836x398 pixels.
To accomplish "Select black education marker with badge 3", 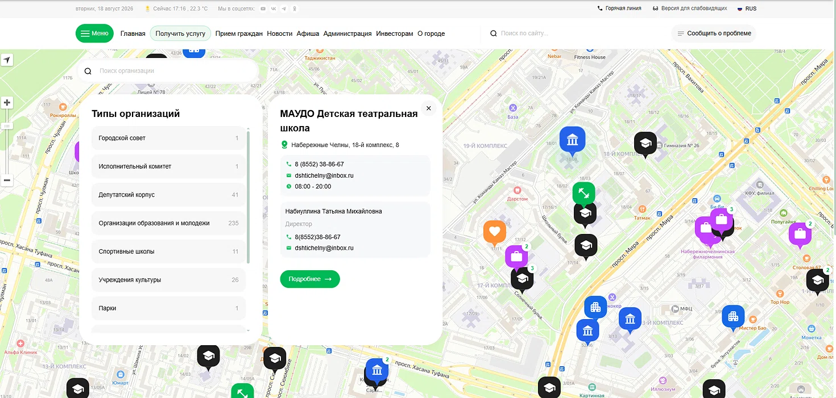I will [522, 279].
